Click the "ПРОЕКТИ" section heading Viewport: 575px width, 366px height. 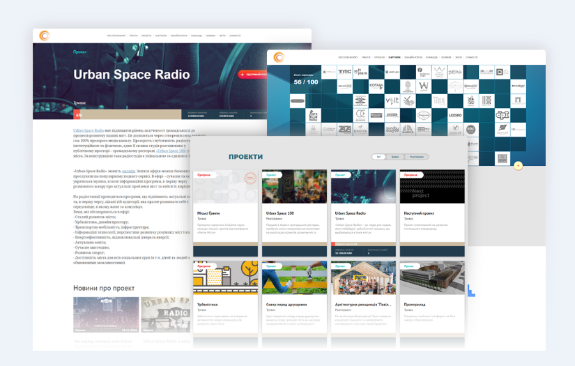coord(246,157)
